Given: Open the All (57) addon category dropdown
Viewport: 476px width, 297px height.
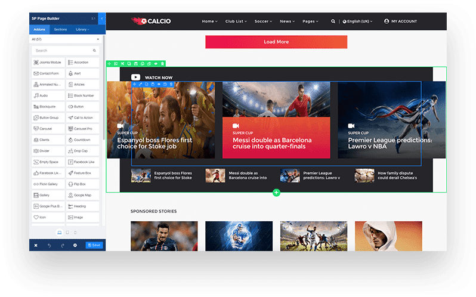Looking at the screenshot, I should pos(66,39).
